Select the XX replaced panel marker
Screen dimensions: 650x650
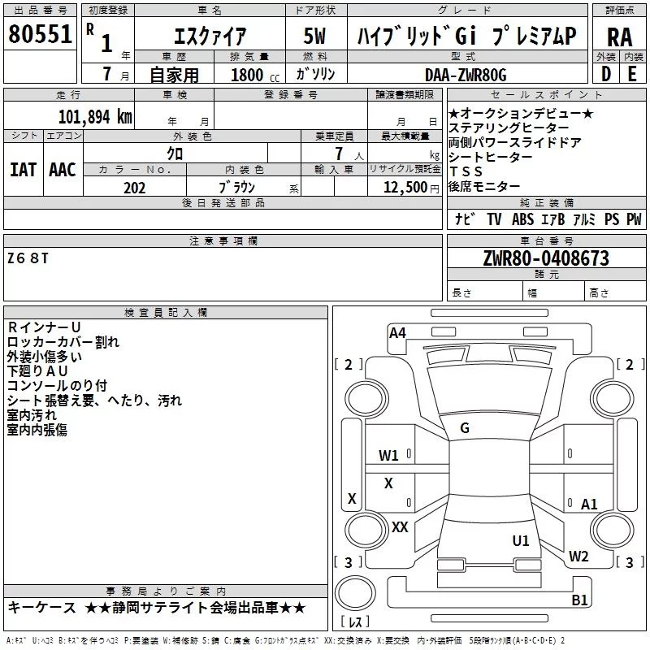(x=400, y=527)
